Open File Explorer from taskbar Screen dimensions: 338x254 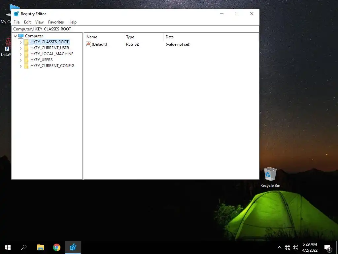(41, 247)
